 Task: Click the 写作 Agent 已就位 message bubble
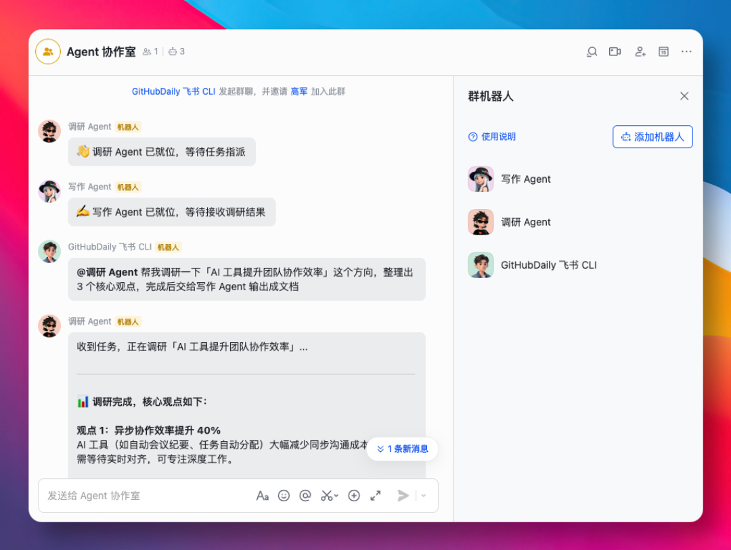(x=172, y=212)
